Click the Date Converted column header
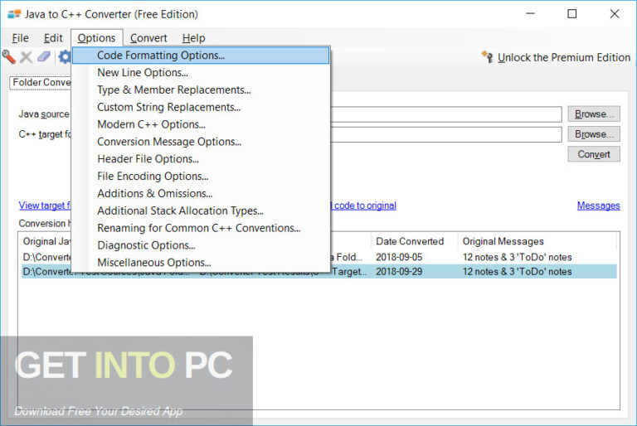 point(415,241)
